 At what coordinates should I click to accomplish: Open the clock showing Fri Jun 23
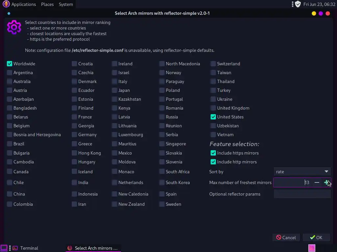click(319, 4)
